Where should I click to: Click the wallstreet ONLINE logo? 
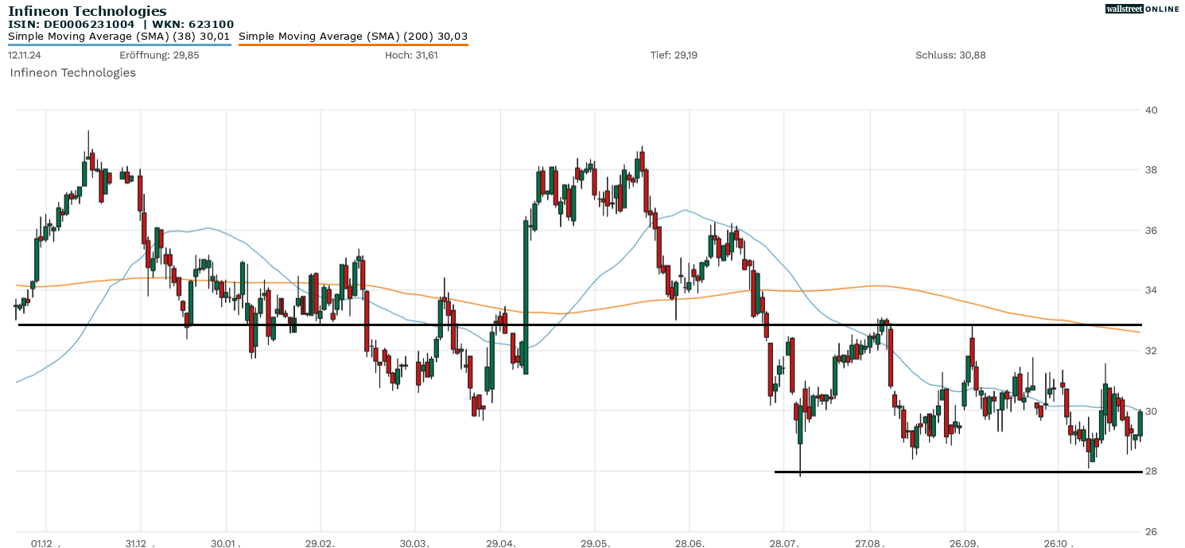pyautogui.click(x=1142, y=9)
